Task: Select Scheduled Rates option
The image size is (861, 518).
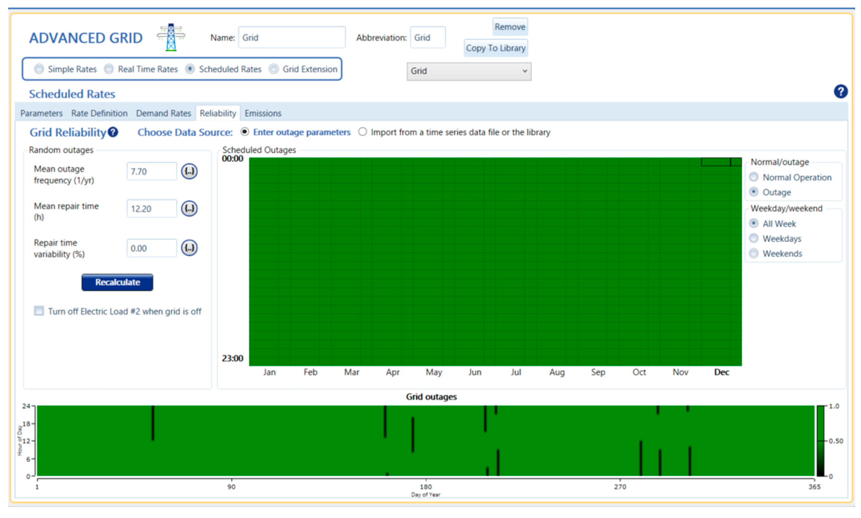Action: click(x=190, y=69)
